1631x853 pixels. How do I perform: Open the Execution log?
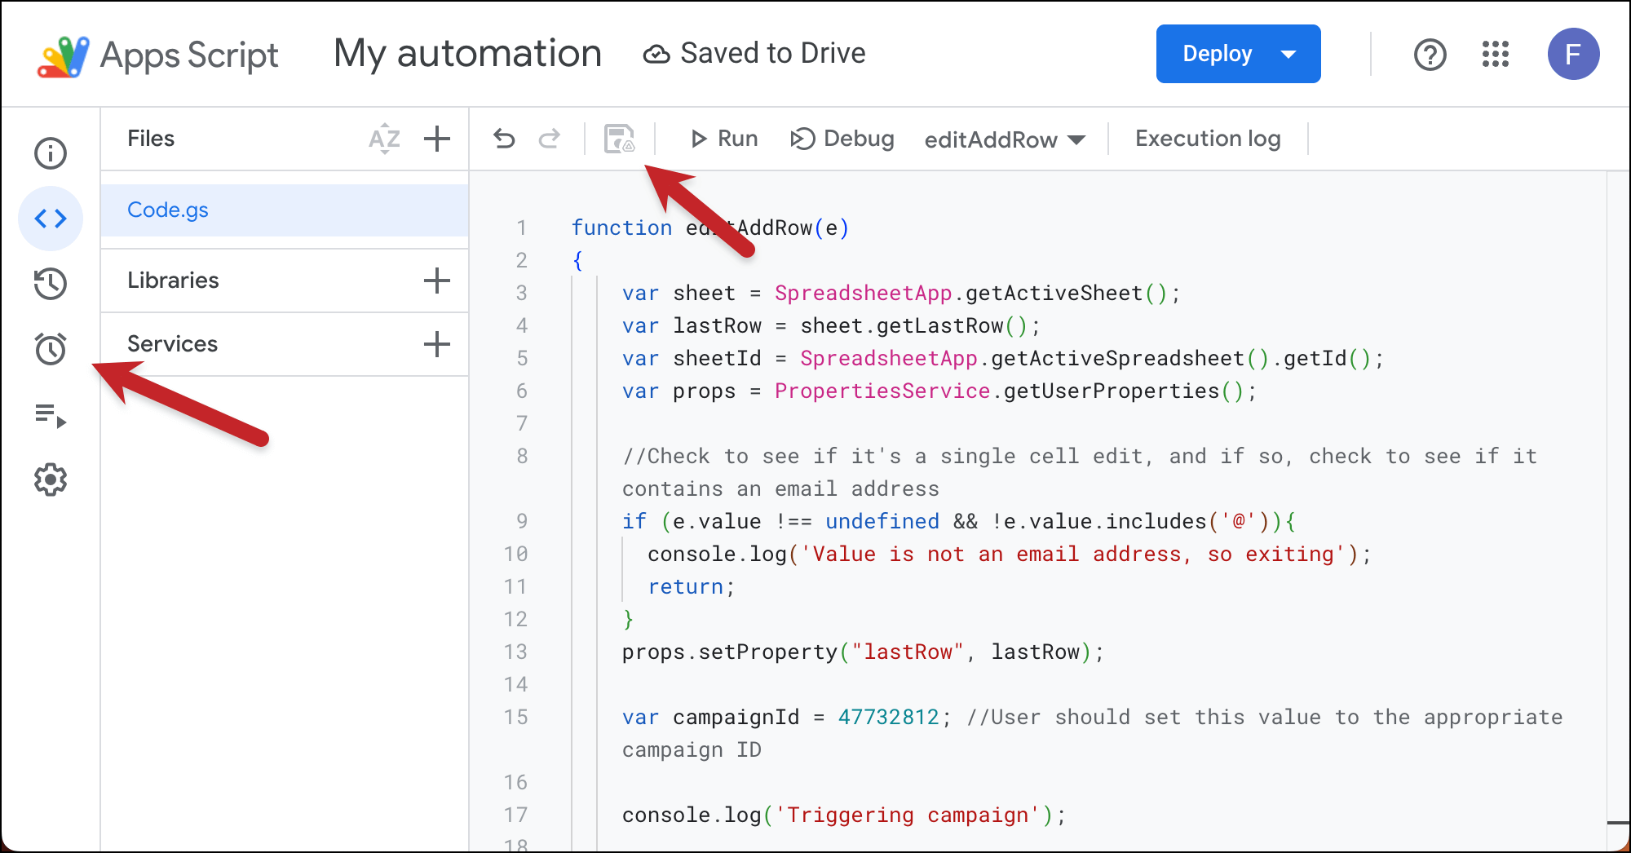1208,139
